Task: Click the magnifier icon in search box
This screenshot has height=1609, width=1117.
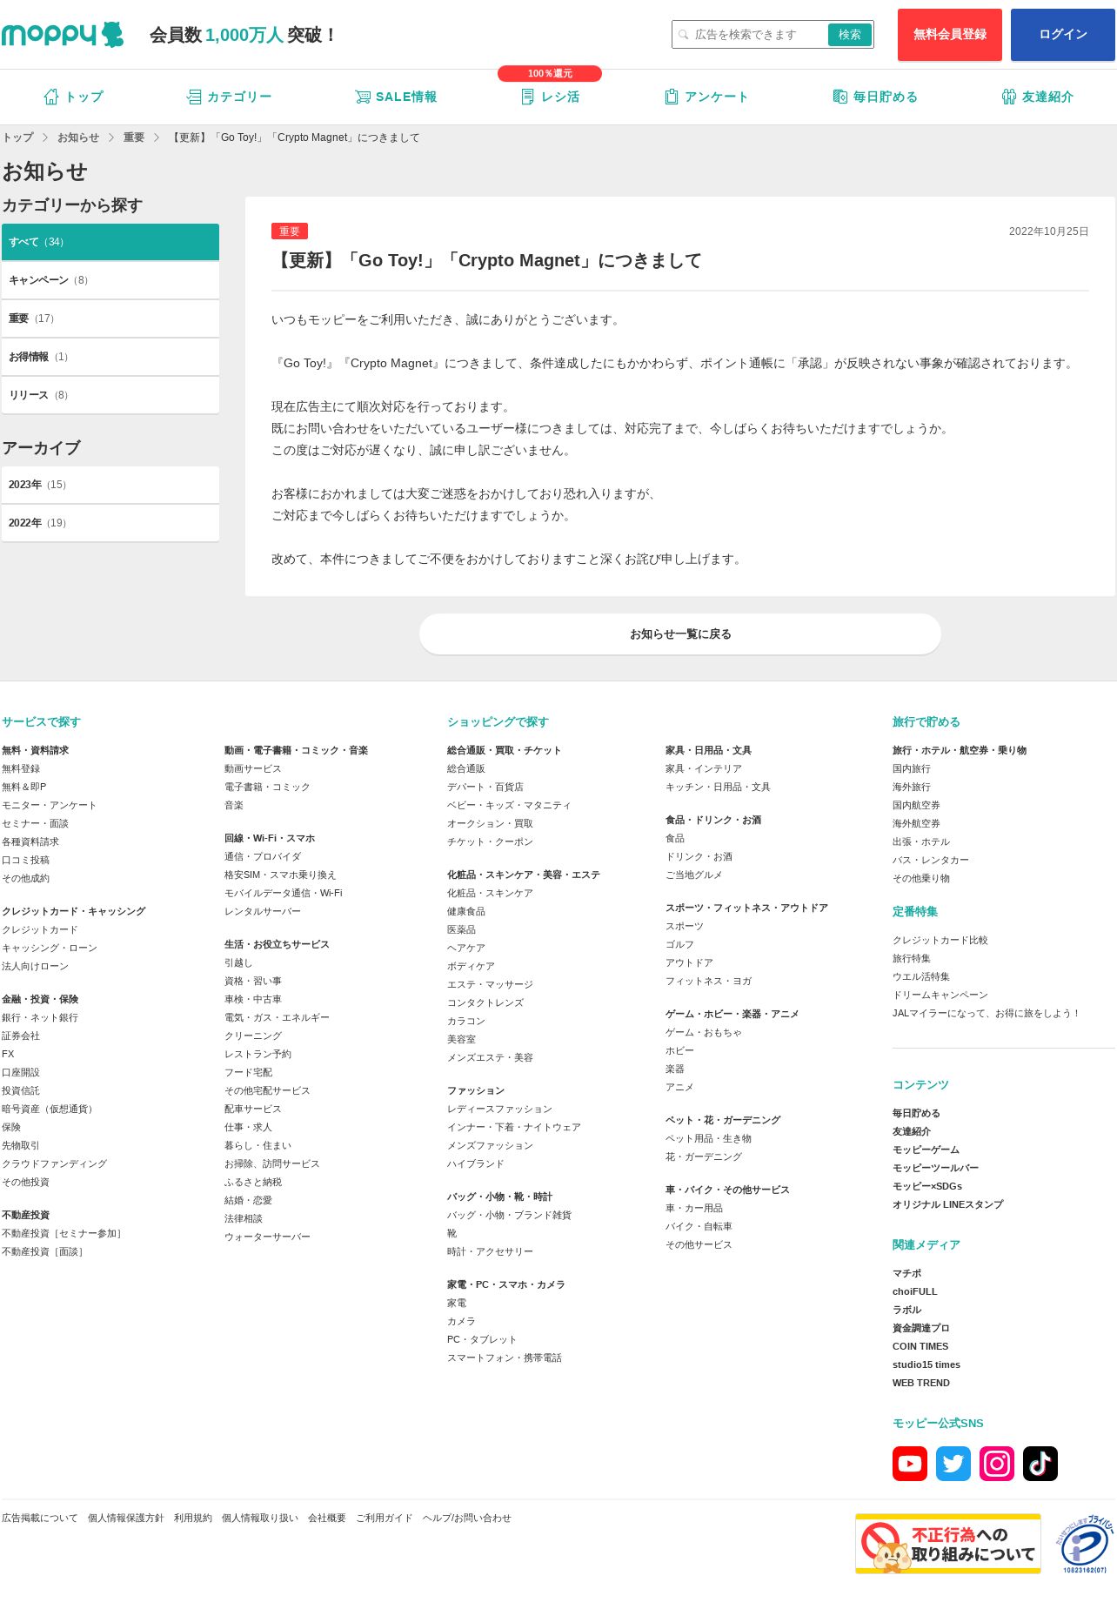Action: 684,35
